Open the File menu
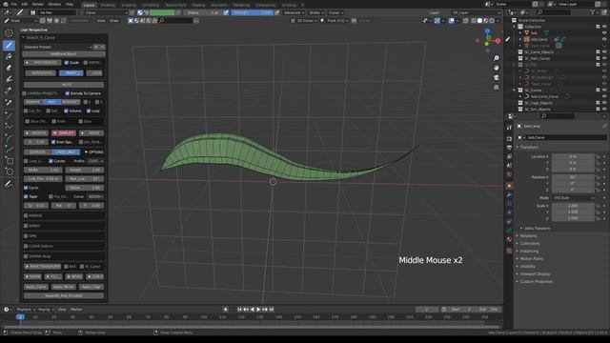Screen dimensions: 610x343 pos(14,4)
